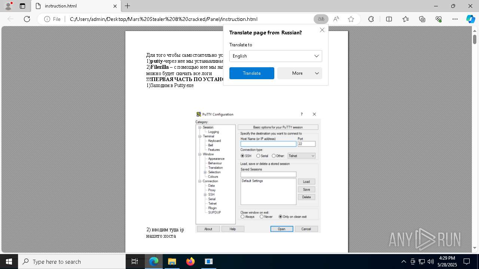
Task: Click About button in PuTTY image
Action: 208,229
